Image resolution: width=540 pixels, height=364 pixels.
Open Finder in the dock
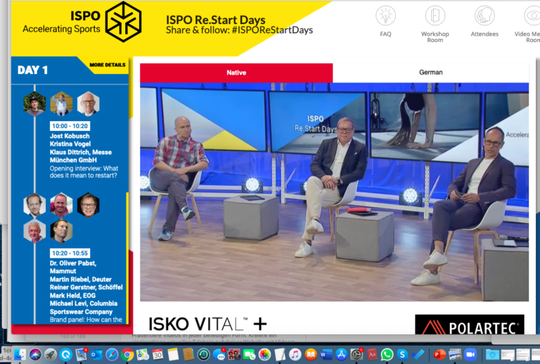click(x=20, y=354)
